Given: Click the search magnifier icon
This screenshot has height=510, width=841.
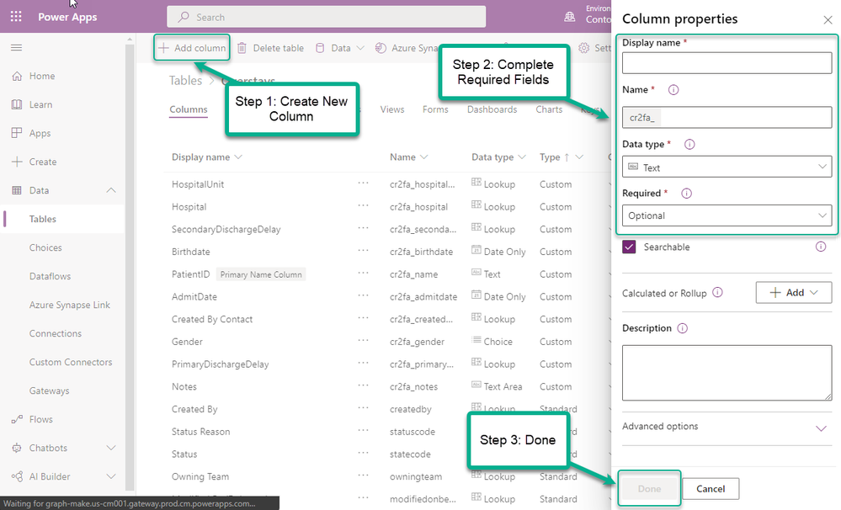Looking at the screenshot, I should (x=184, y=17).
